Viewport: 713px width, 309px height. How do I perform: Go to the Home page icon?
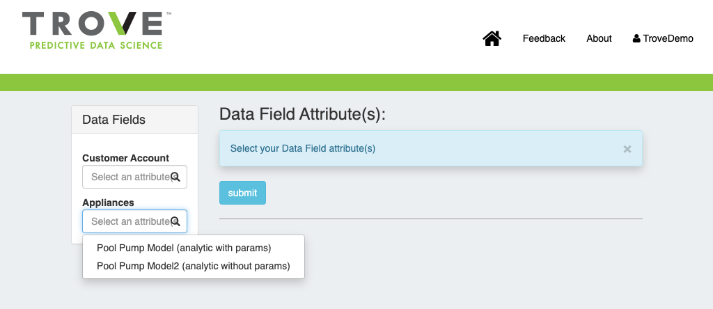492,39
